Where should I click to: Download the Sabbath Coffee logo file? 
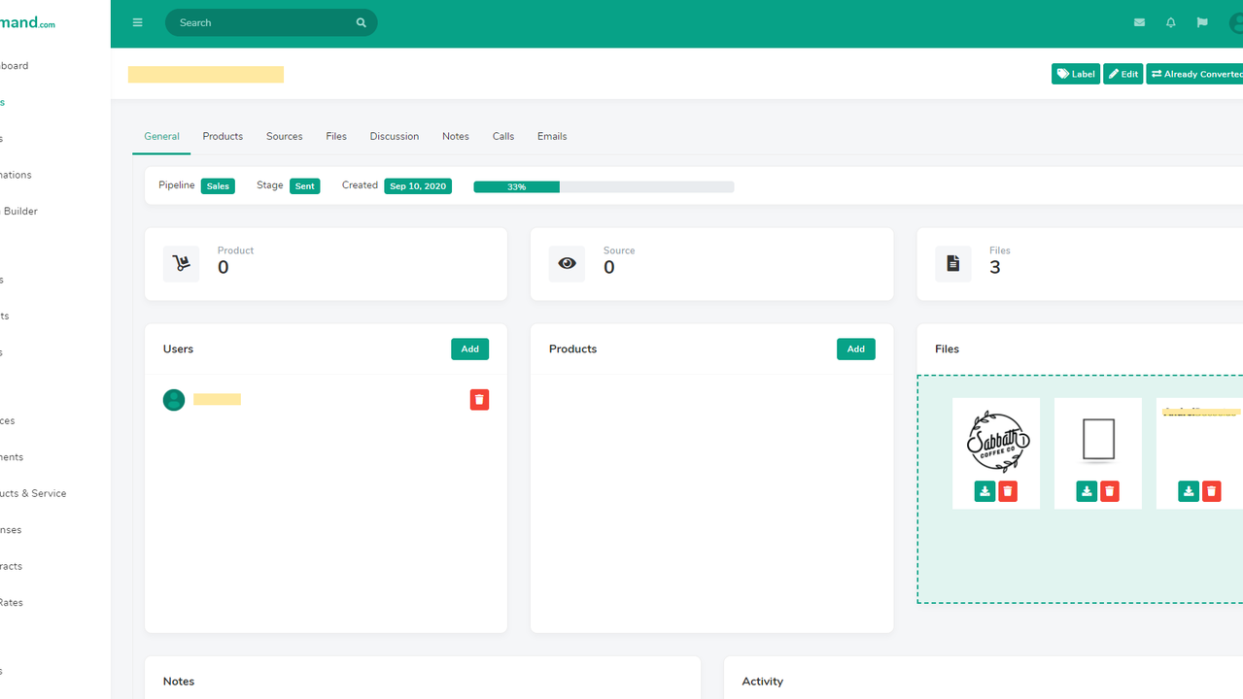984,491
